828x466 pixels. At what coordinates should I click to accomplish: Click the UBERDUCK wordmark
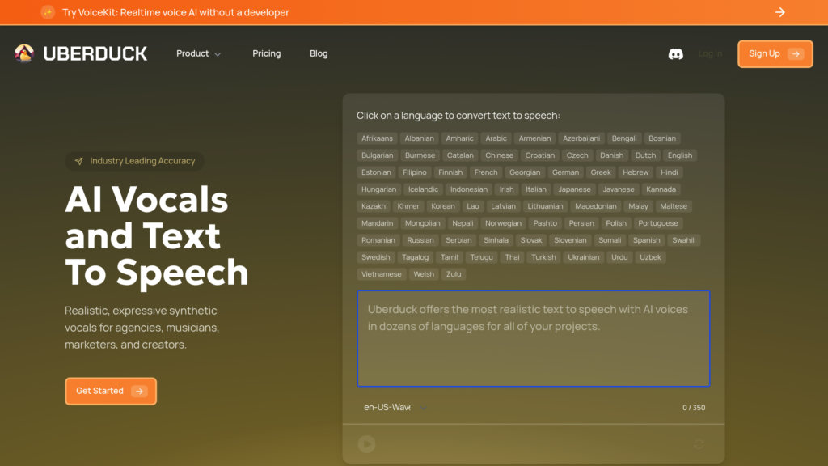click(95, 53)
